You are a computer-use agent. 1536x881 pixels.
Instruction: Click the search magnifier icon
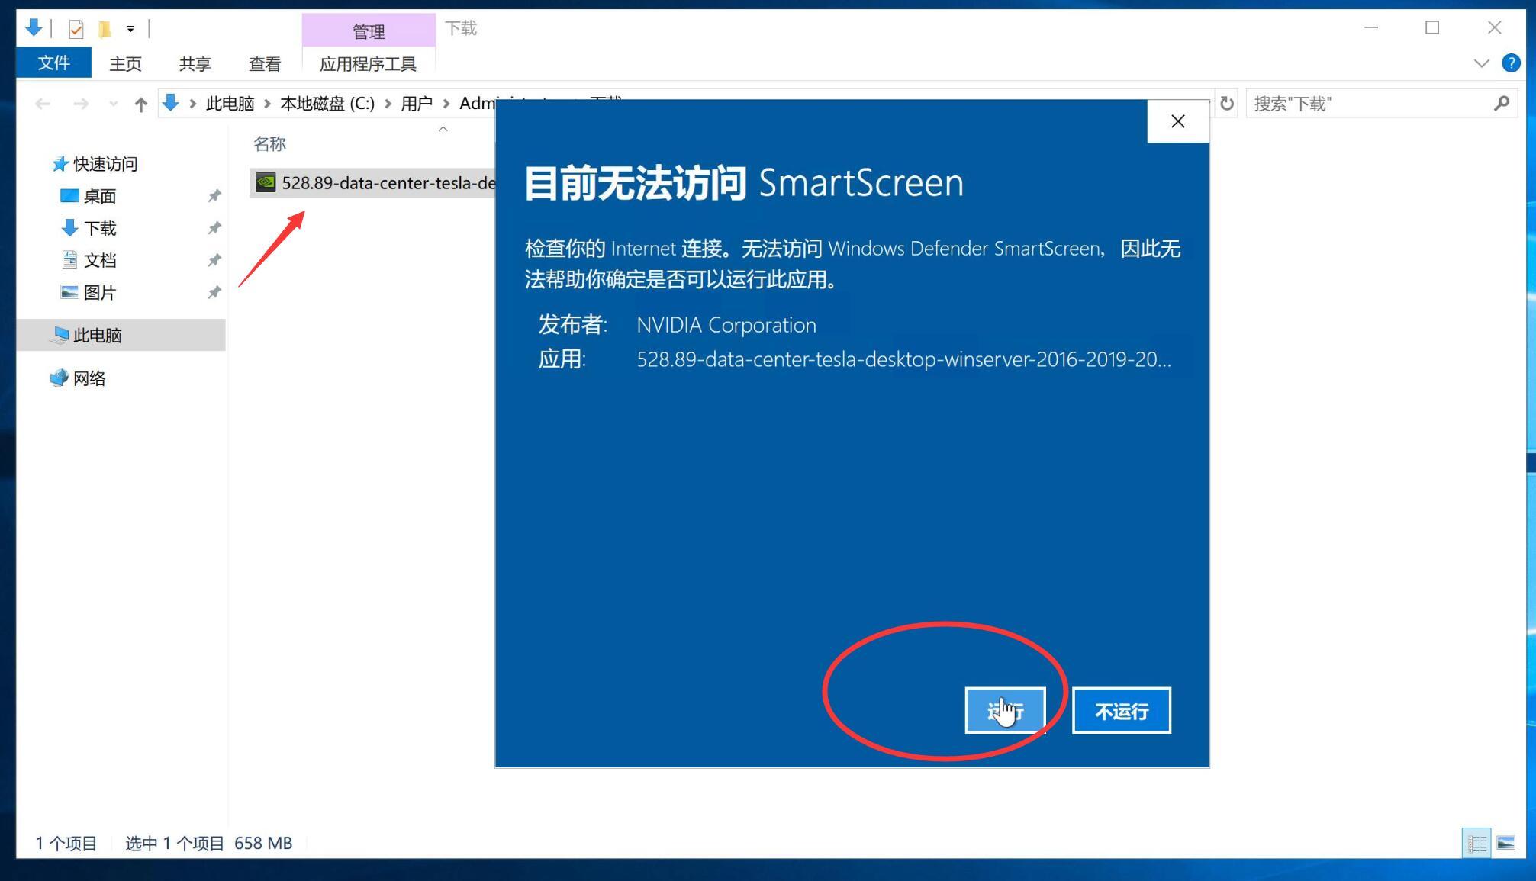(x=1501, y=104)
